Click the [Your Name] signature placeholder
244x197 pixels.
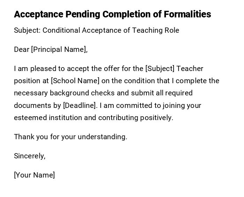click(34, 175)
